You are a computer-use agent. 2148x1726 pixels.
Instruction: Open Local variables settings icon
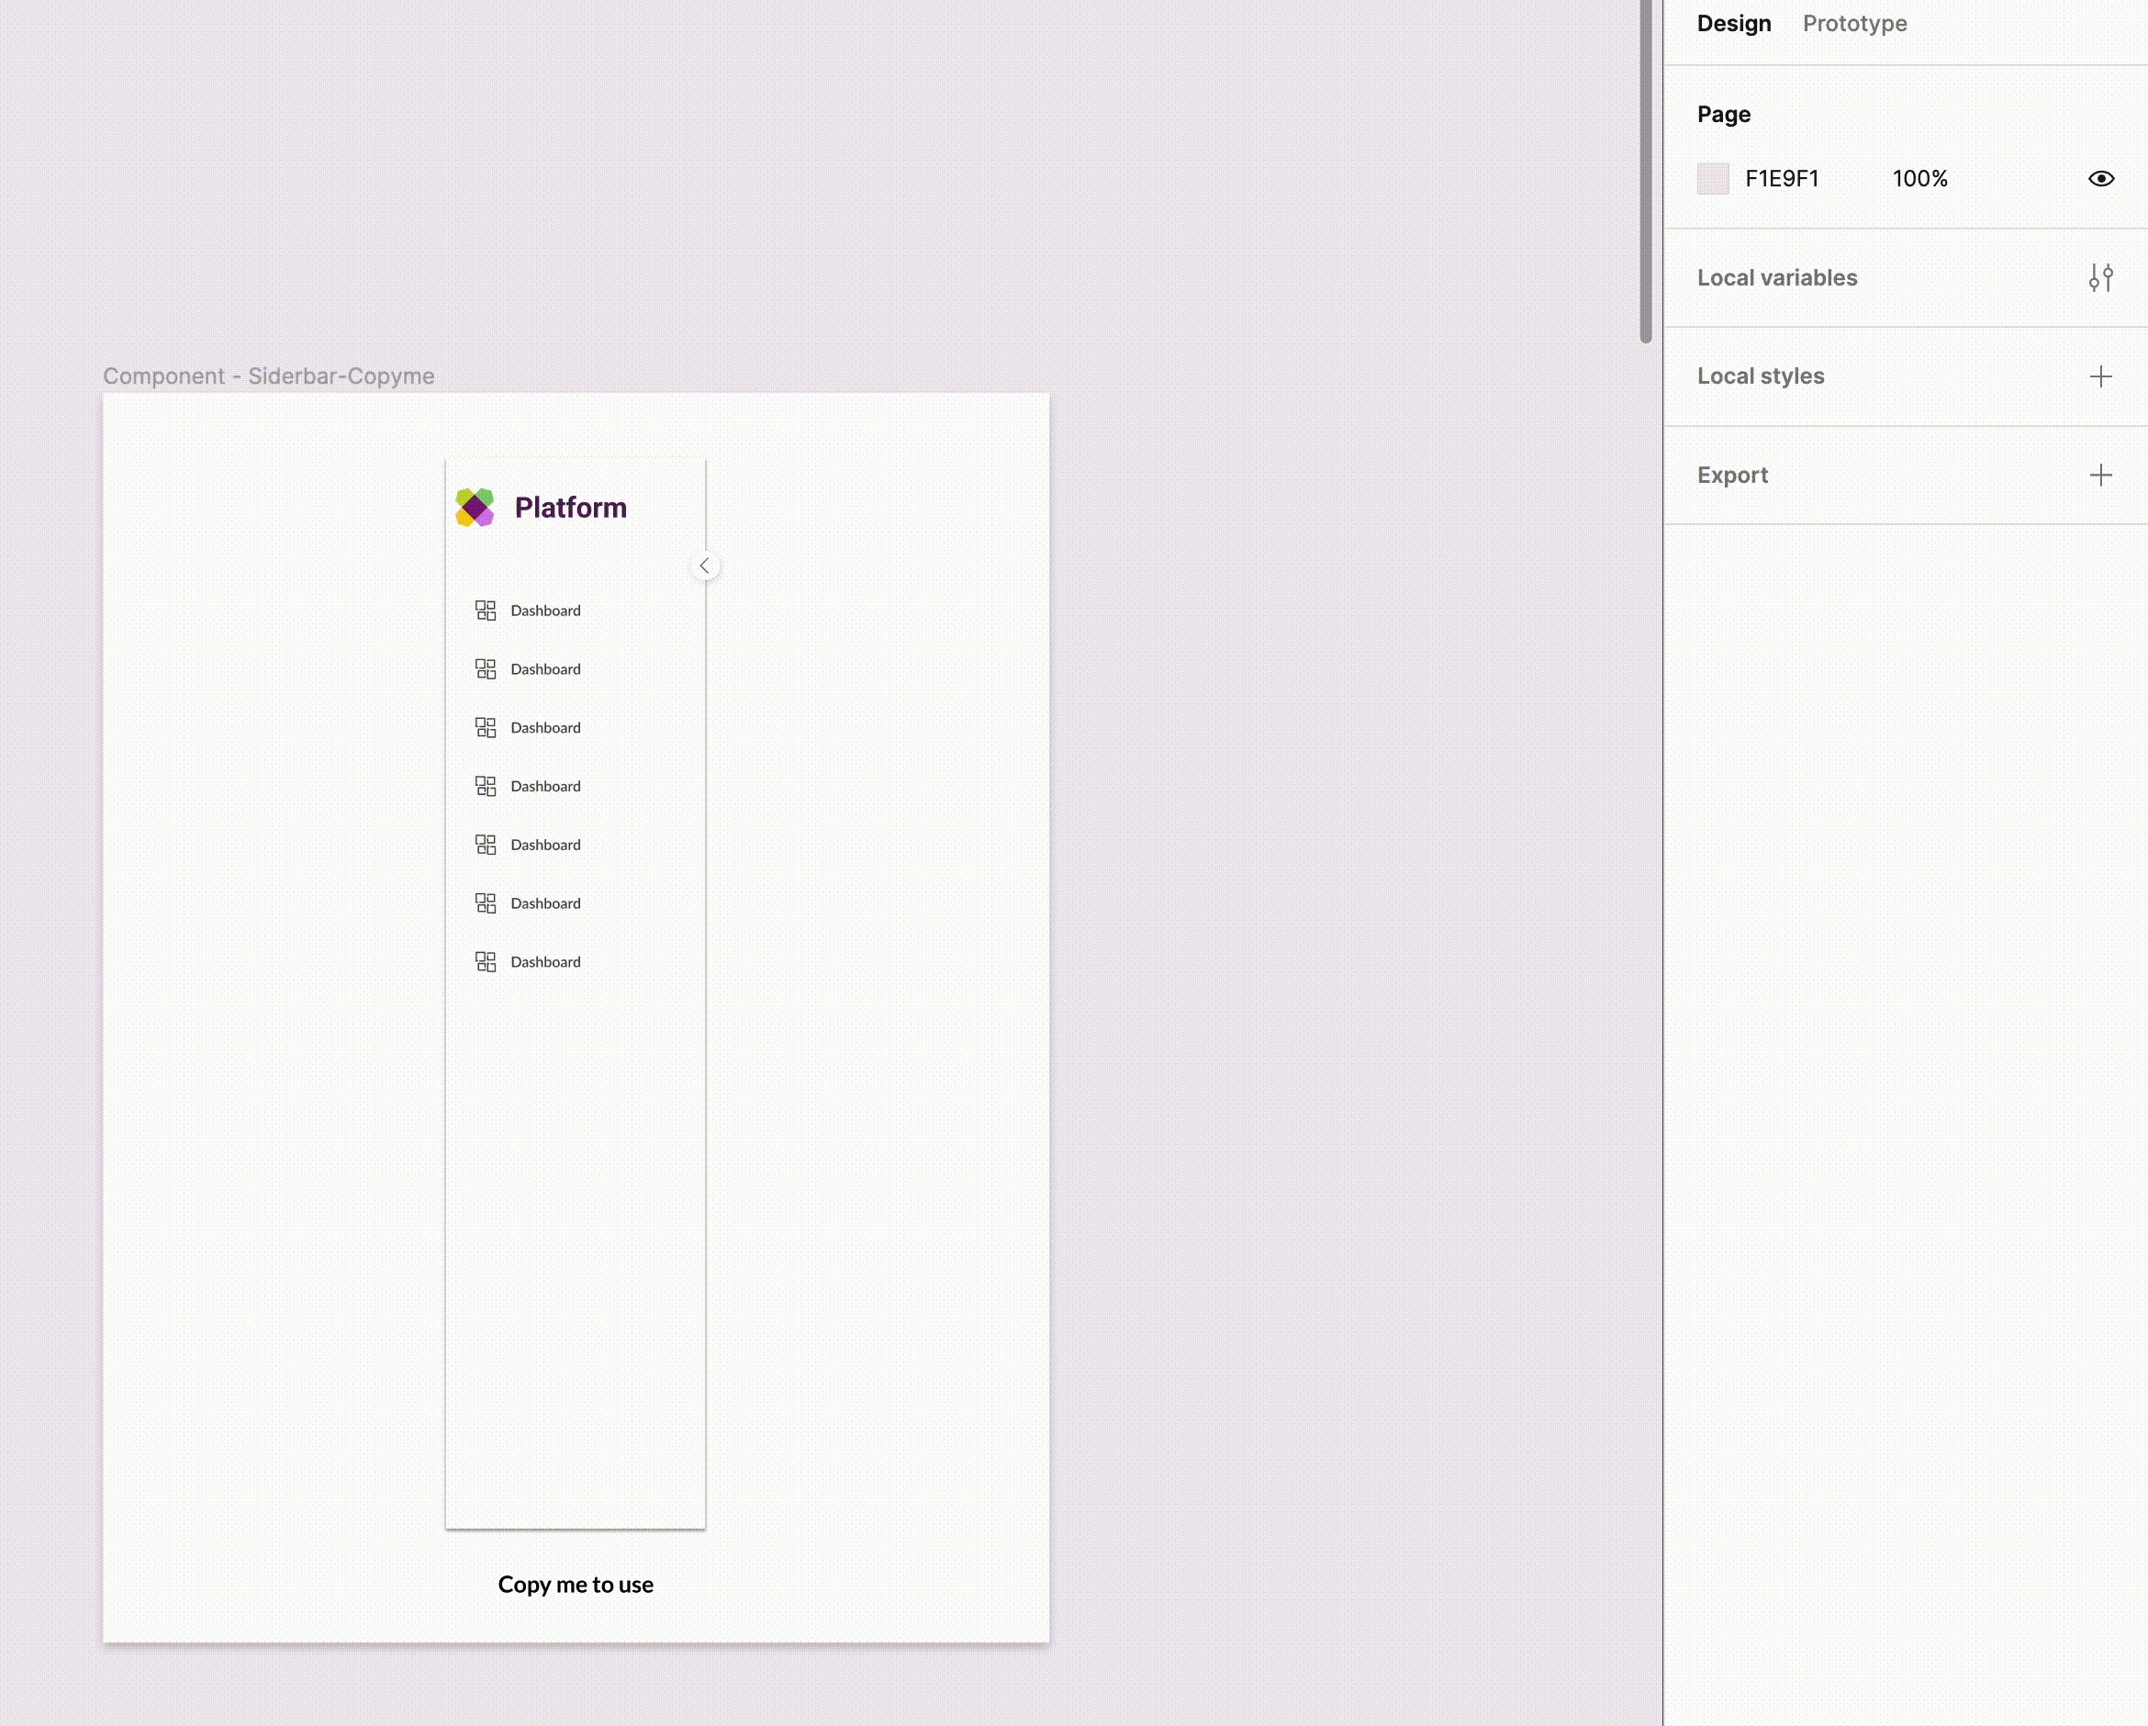(x=2100, y=278)
